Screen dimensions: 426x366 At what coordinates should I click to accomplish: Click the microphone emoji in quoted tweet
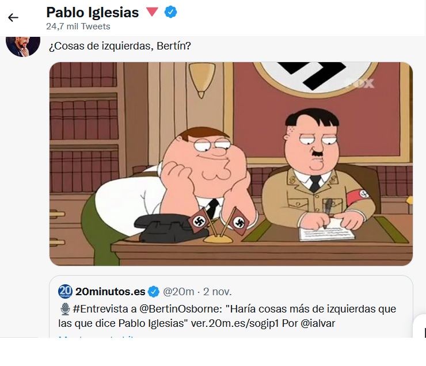tap(64, 309)
